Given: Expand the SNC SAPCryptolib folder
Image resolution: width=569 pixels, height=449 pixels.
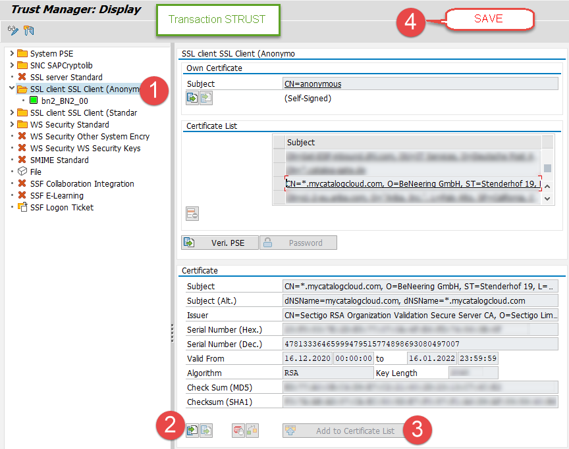Looking at the screenshot, I should (12, 65).
